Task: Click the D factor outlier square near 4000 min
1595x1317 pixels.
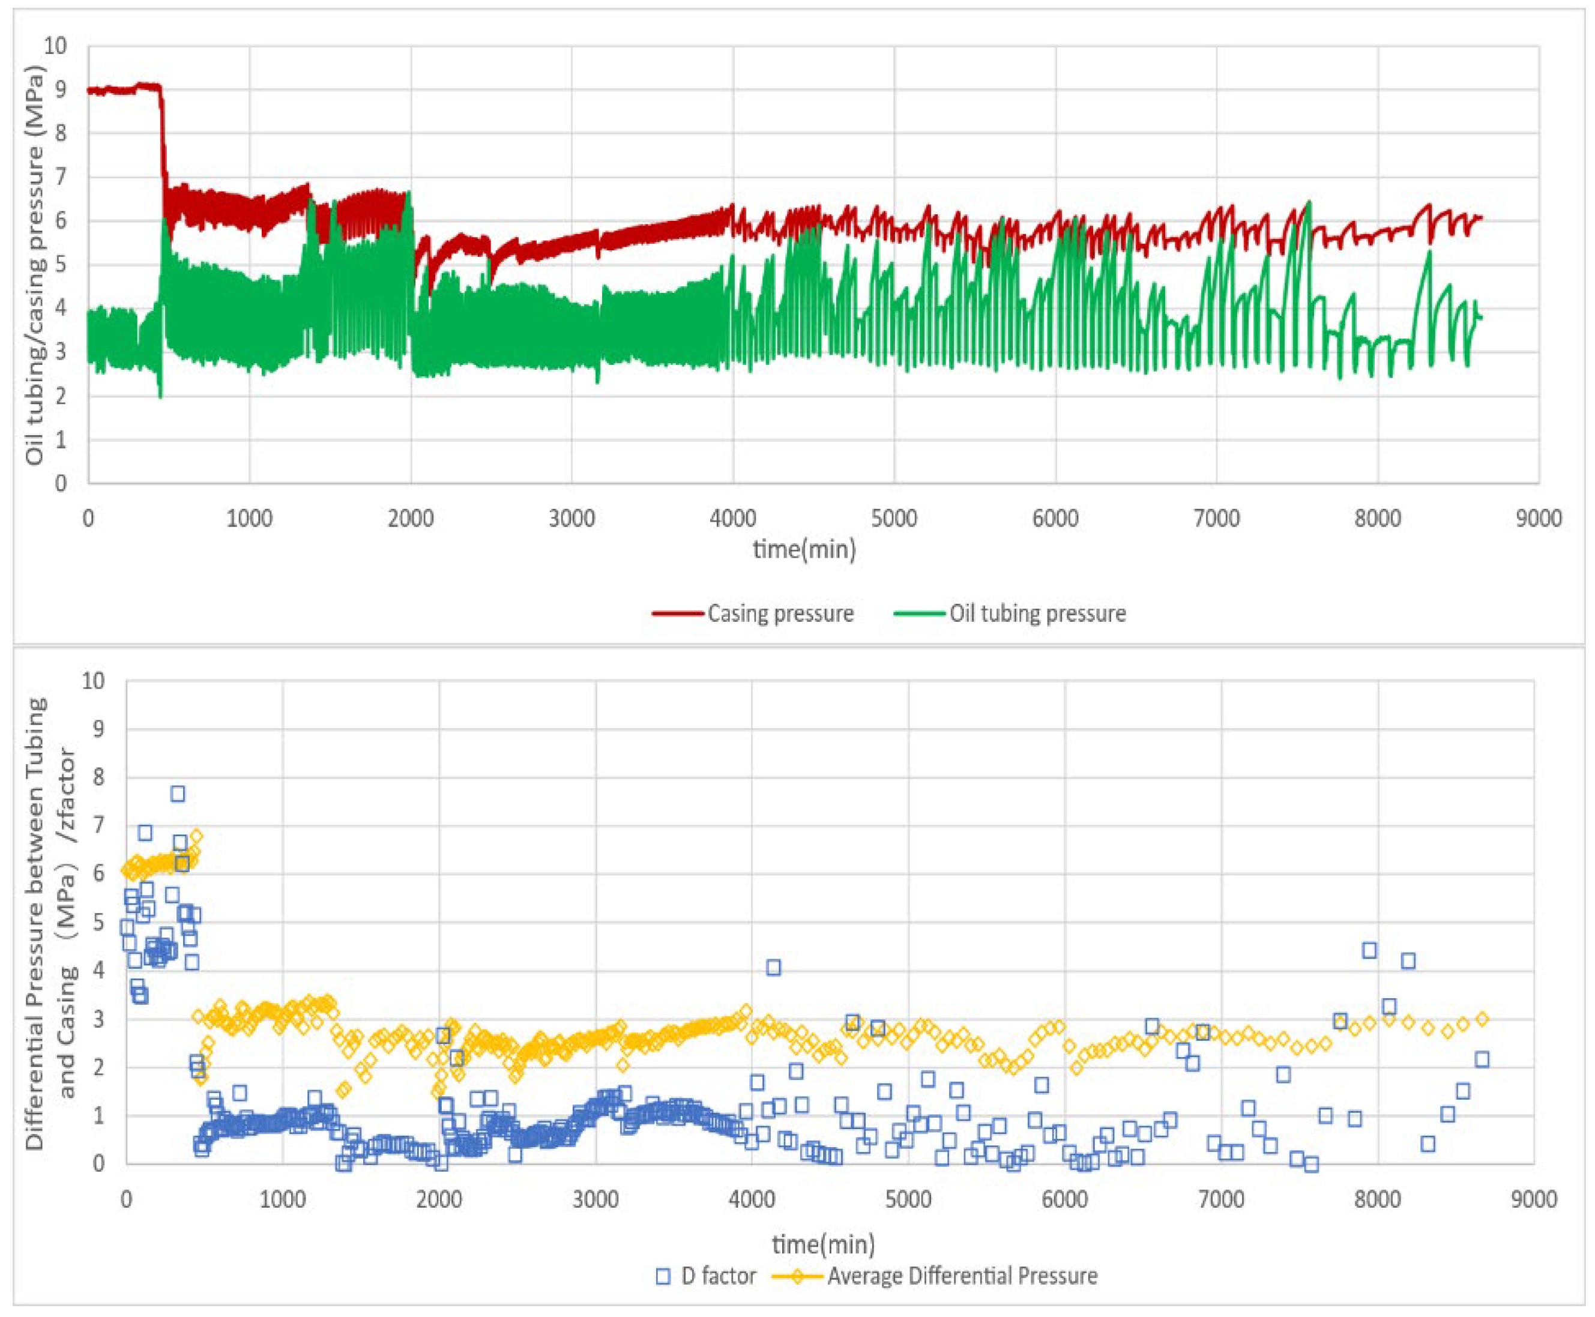Action: (773, 967)
